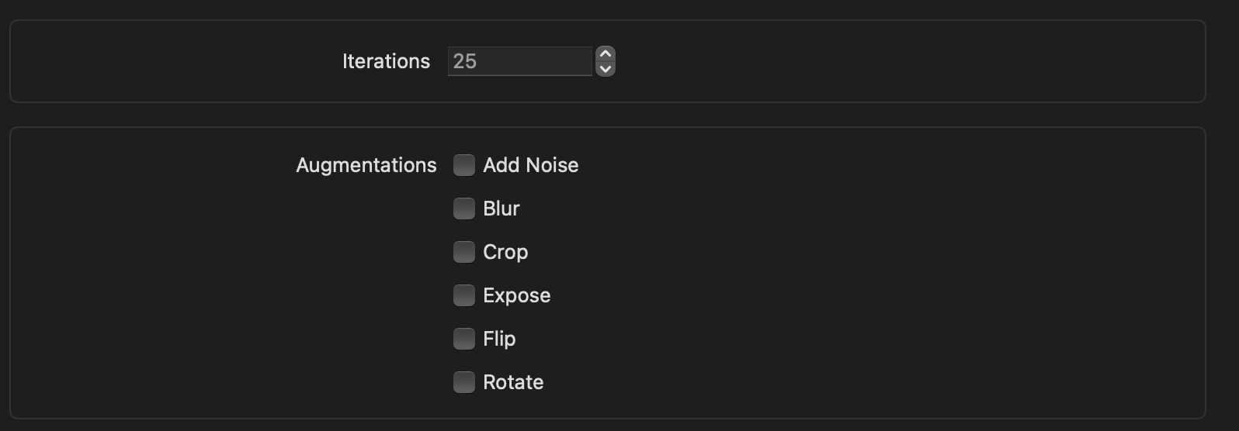Click empty space in the Iterations group box
1239x431 pixels.
pos(893,61)
